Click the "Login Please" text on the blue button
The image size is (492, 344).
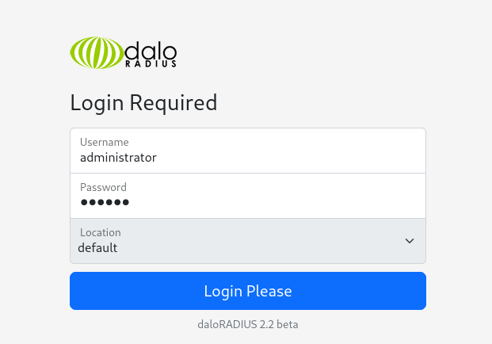point(248,291)
